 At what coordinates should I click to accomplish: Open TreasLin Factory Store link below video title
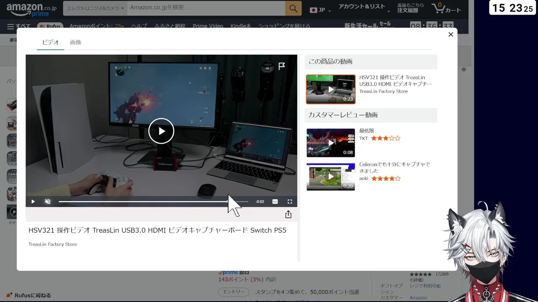point(53,244)
